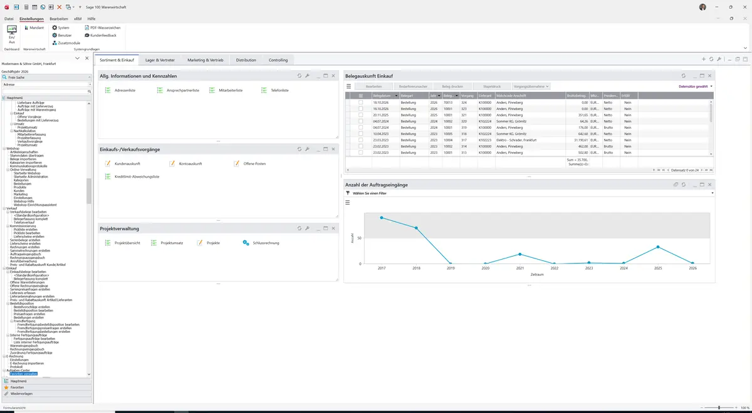
Task: Open Belegdatum column filter arrow
Action: coord(397,96)
